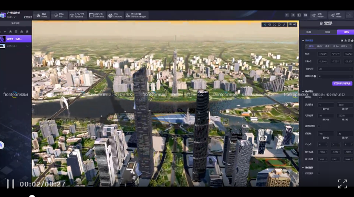Open the Model tool in top toolbar
The width and height of the screenshot is (354, 197).
click(x=41, y=15)
